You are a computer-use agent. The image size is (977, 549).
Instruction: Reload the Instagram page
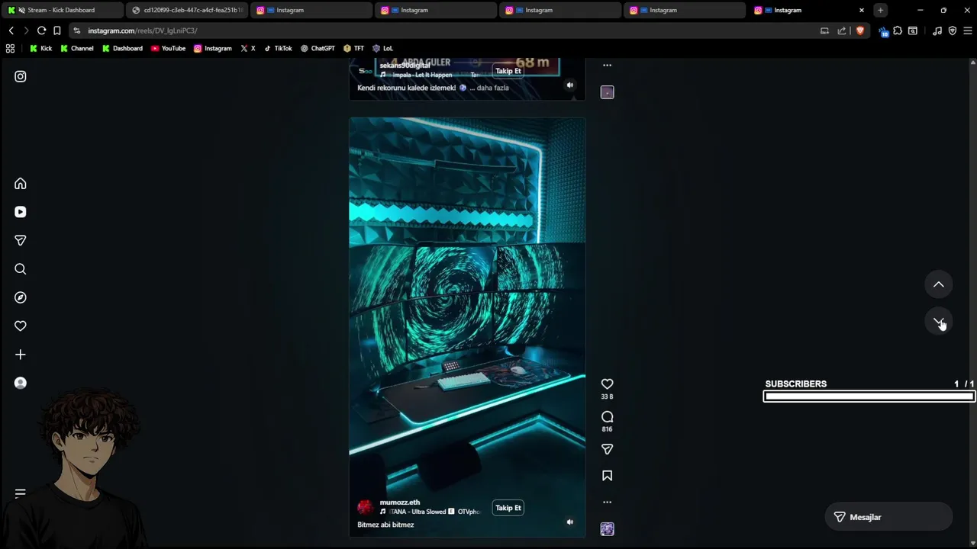point(41,30)
